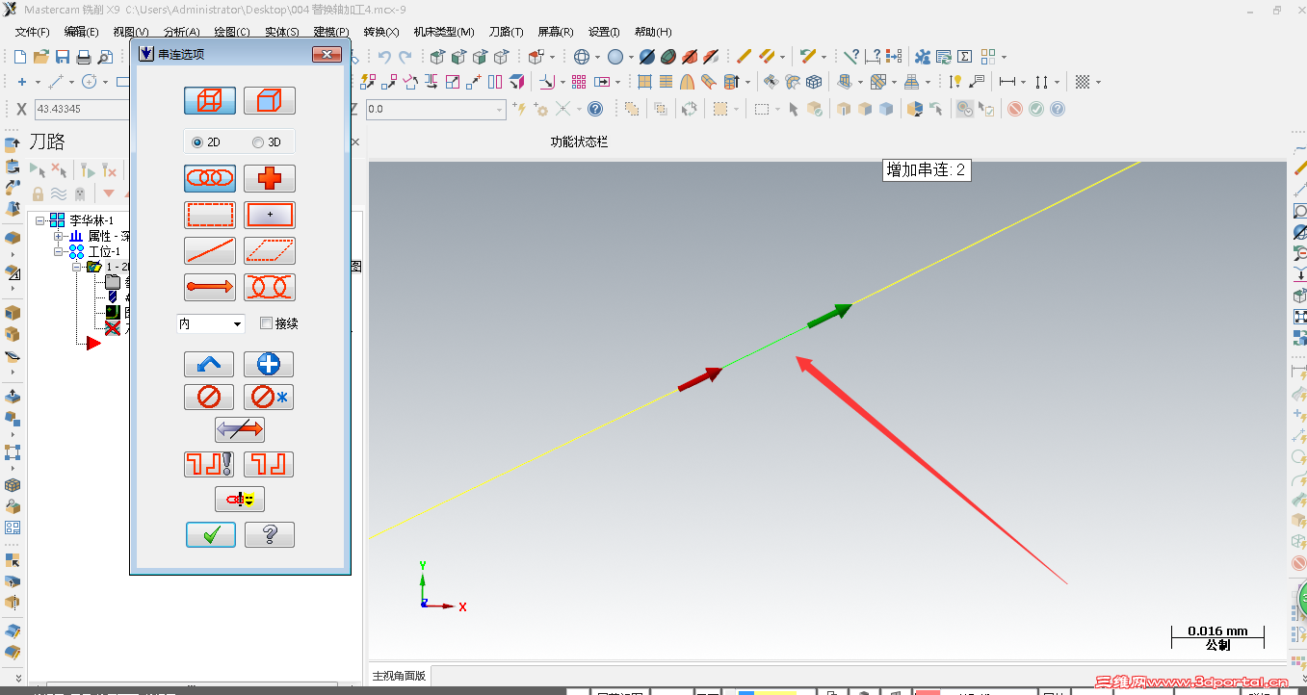Select the 工位-1 tree item
This screenshot has height=695, width=1307.
[104, 251]
